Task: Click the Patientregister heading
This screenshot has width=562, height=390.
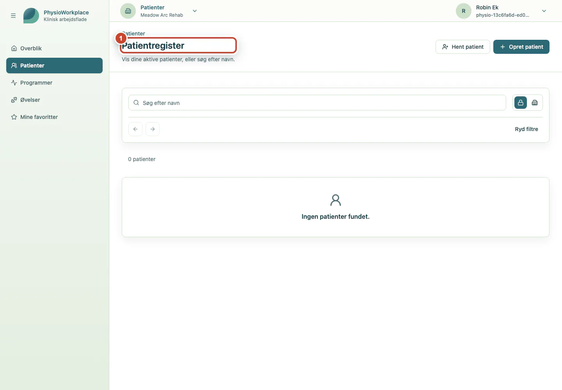Action: [x=153, y=46]
